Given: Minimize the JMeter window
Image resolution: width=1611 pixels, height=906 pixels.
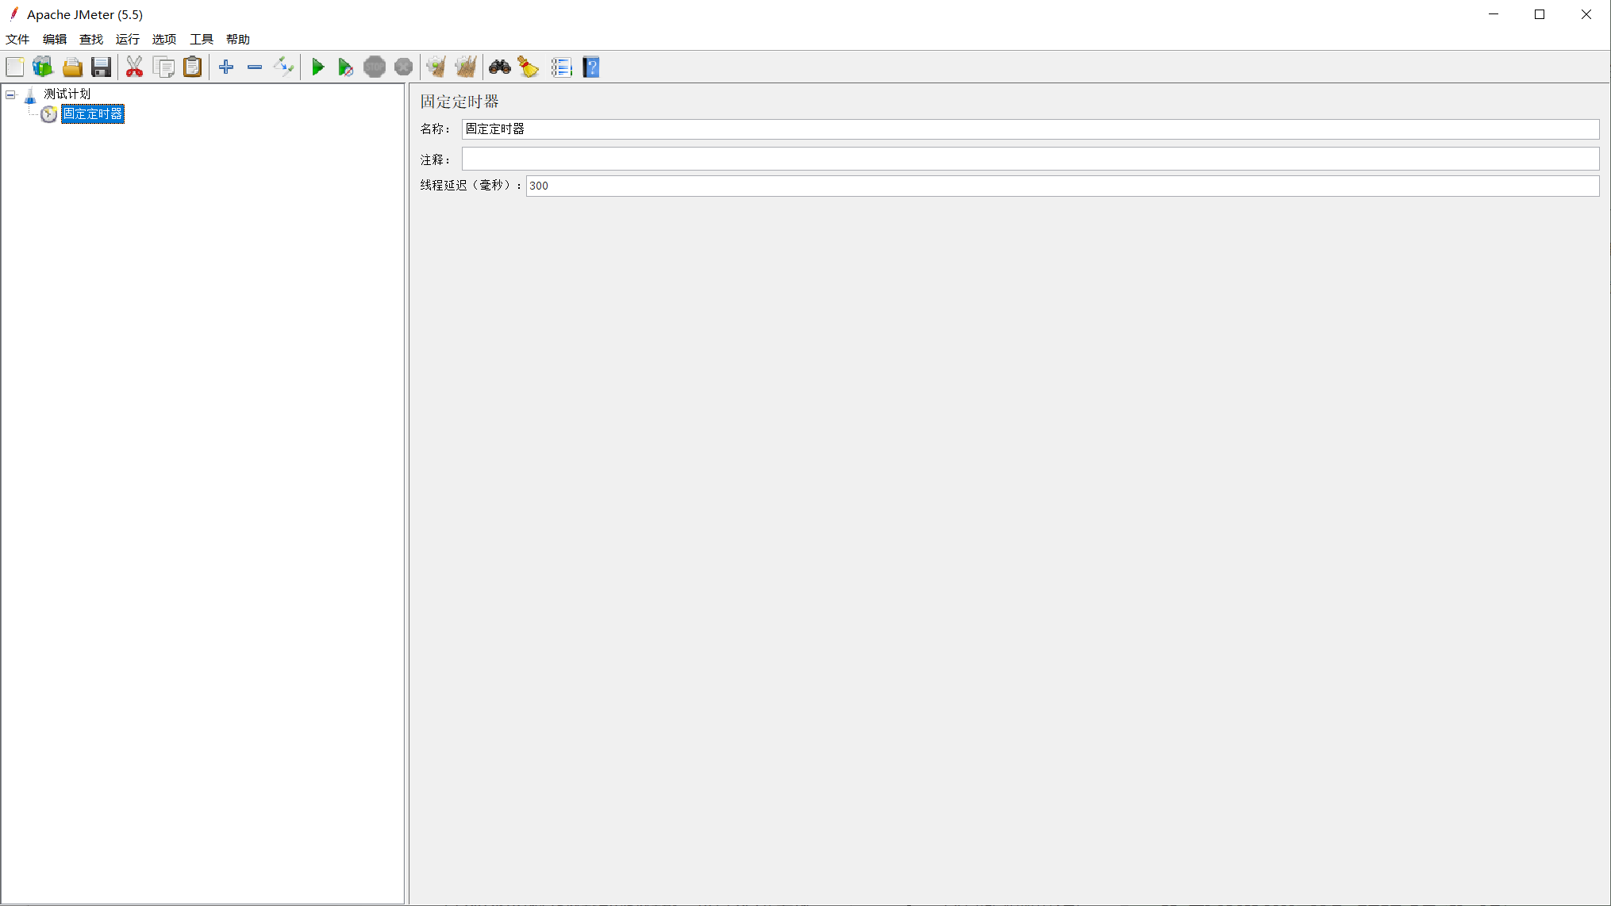Looking at the screenshot, I should [1494, 14].
